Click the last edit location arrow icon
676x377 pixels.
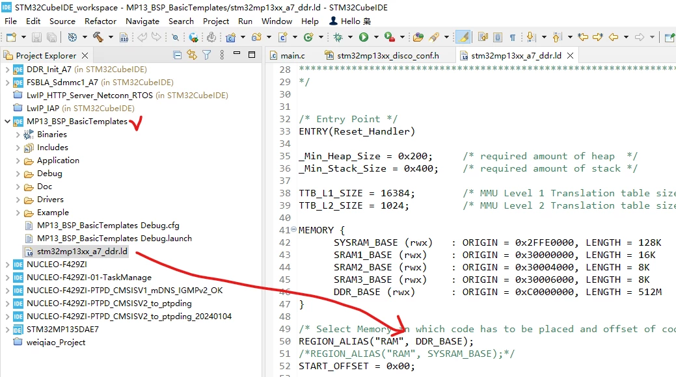[x=583, y=38]
